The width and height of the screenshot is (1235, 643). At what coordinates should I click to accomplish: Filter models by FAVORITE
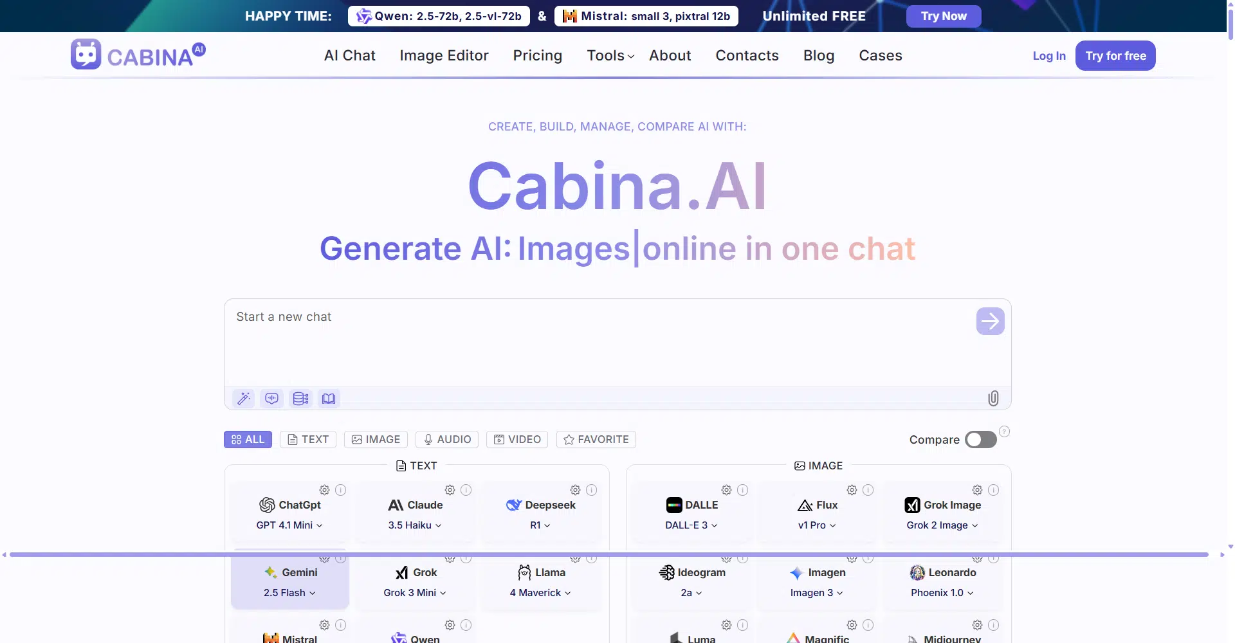point(596,440)
